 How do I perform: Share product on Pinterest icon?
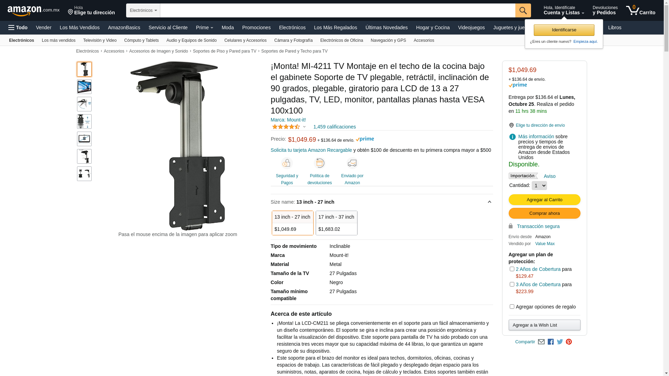coord(569,342)
